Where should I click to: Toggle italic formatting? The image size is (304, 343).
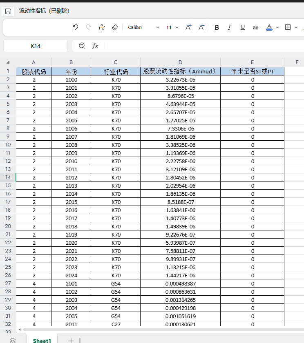point(229,27)
